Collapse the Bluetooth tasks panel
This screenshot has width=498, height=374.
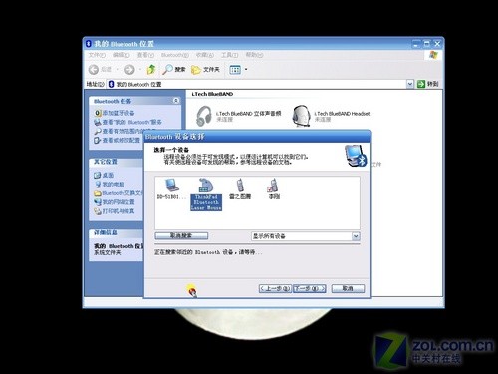click(x=176, y=101)
